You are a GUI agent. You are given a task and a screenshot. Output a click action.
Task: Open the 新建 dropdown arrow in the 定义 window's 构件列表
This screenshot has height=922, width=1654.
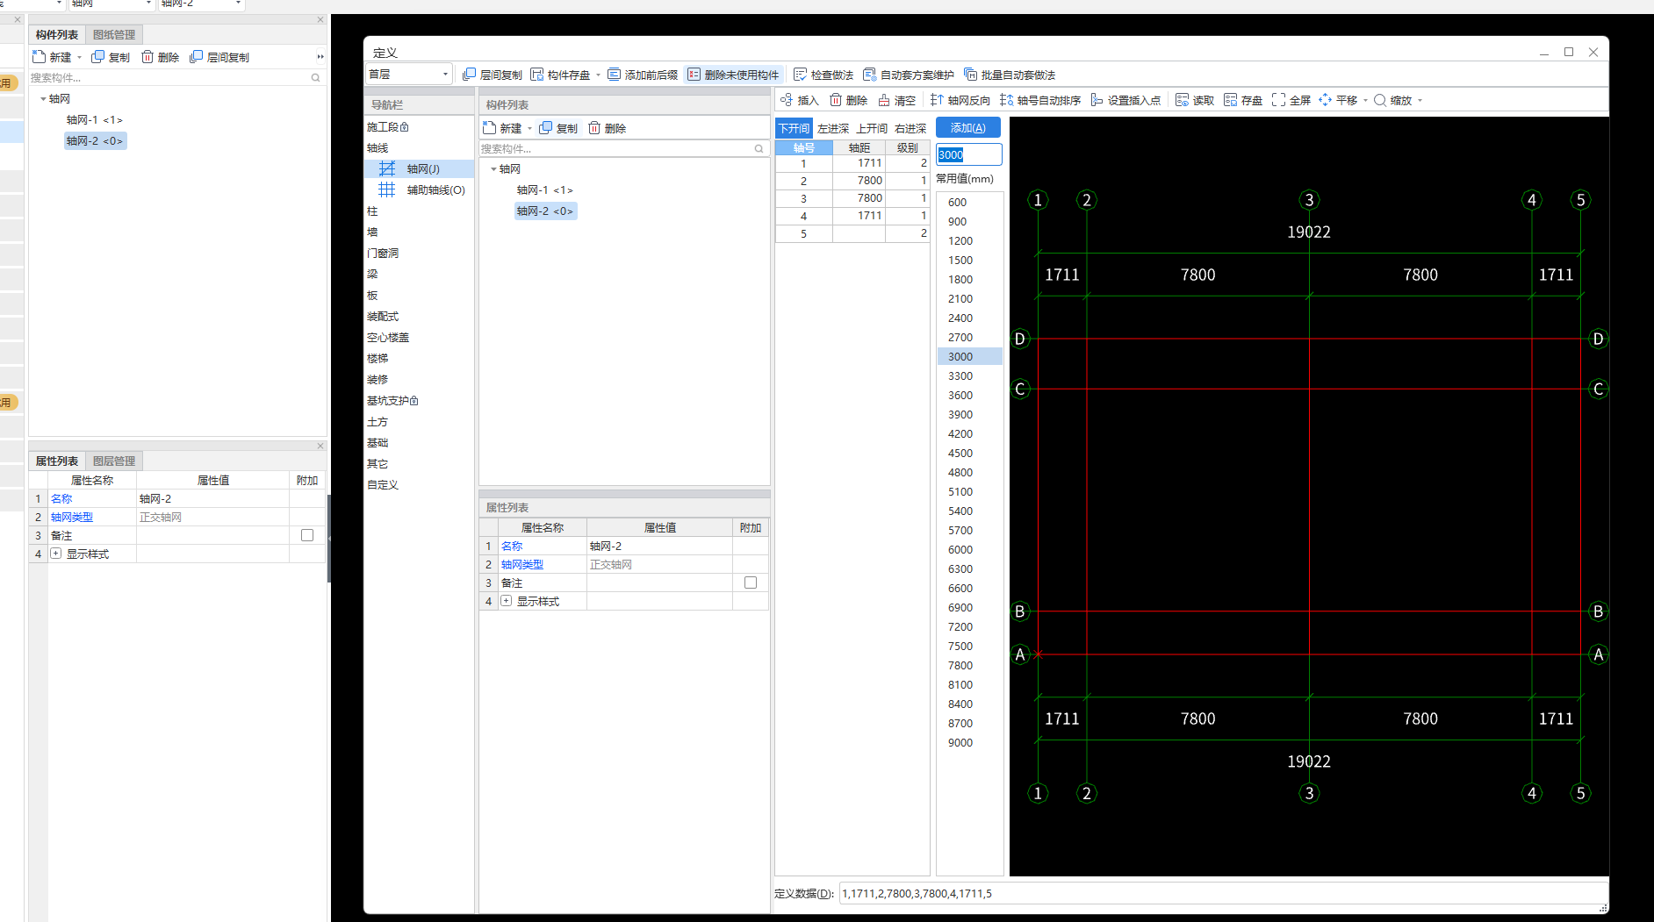[x=529, y=129]
